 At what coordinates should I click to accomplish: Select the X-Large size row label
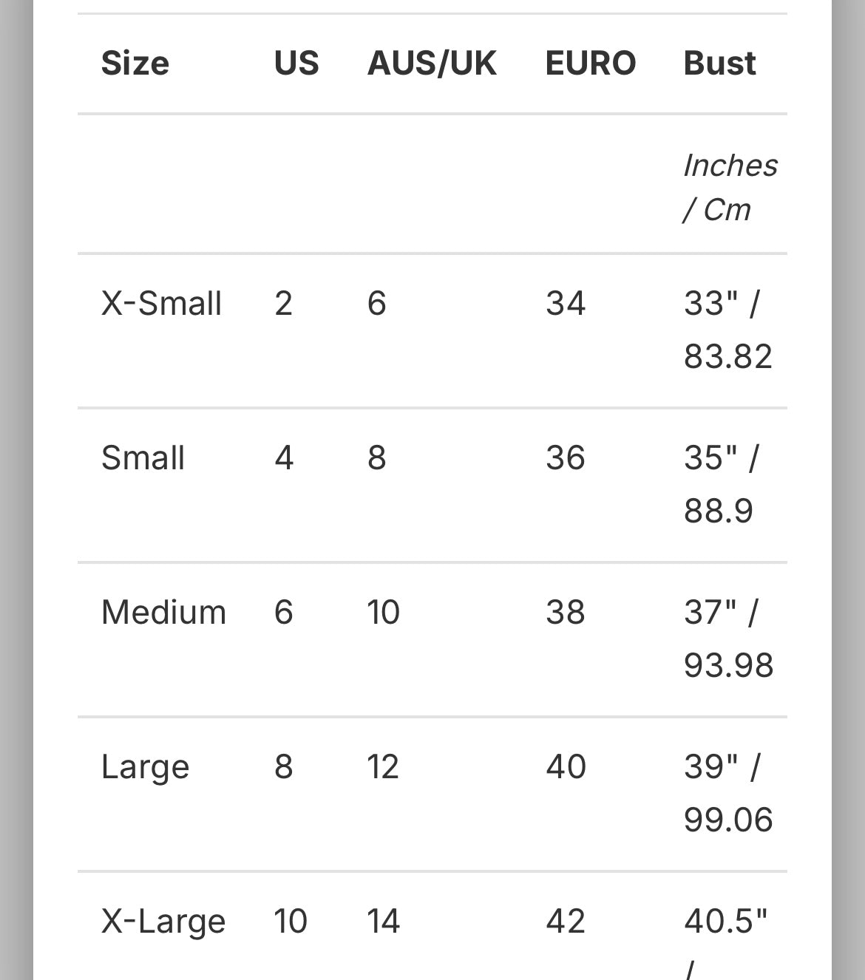(x=163, y=922)
